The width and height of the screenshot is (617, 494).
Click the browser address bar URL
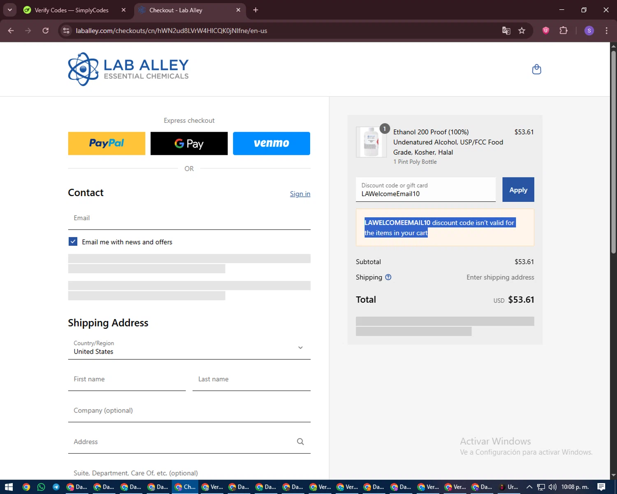click(x=172, y=31)
